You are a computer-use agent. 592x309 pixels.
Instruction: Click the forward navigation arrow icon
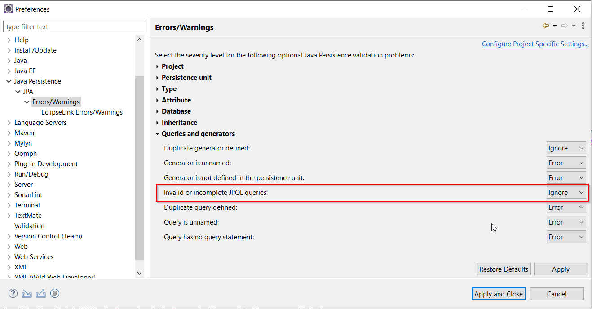[x=565, y=26]
